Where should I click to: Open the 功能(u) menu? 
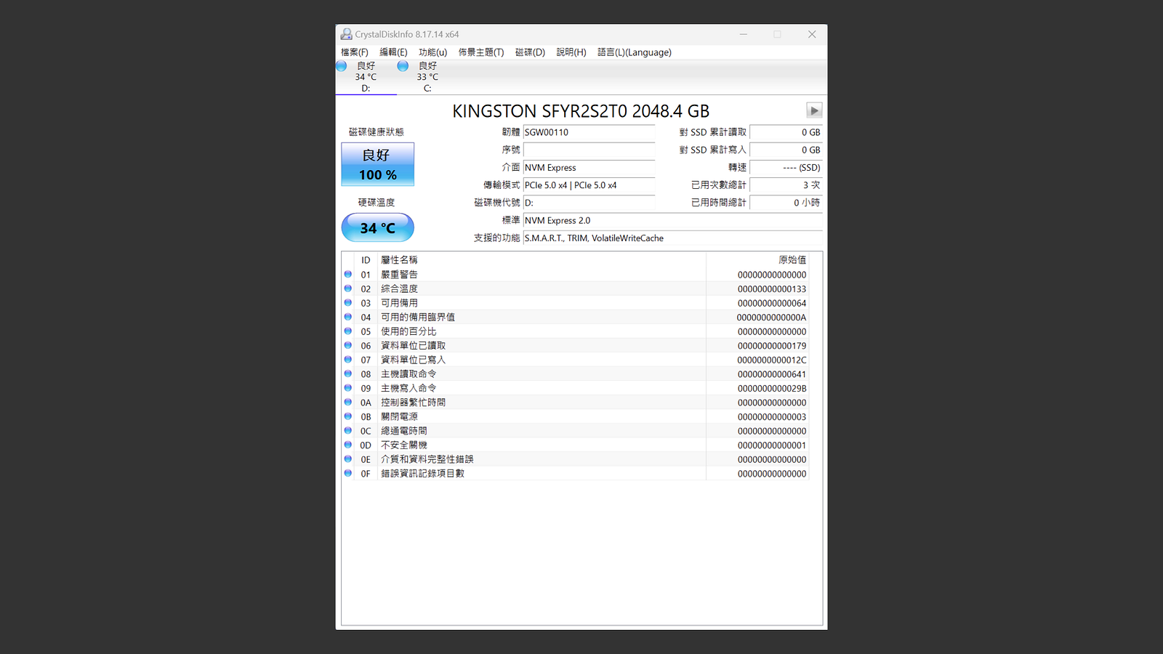432,52
